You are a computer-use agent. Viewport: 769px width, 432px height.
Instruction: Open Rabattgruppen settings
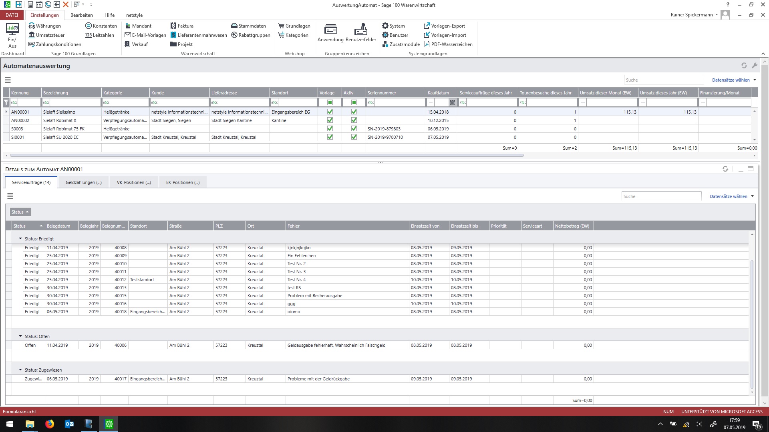coord(251,35)
